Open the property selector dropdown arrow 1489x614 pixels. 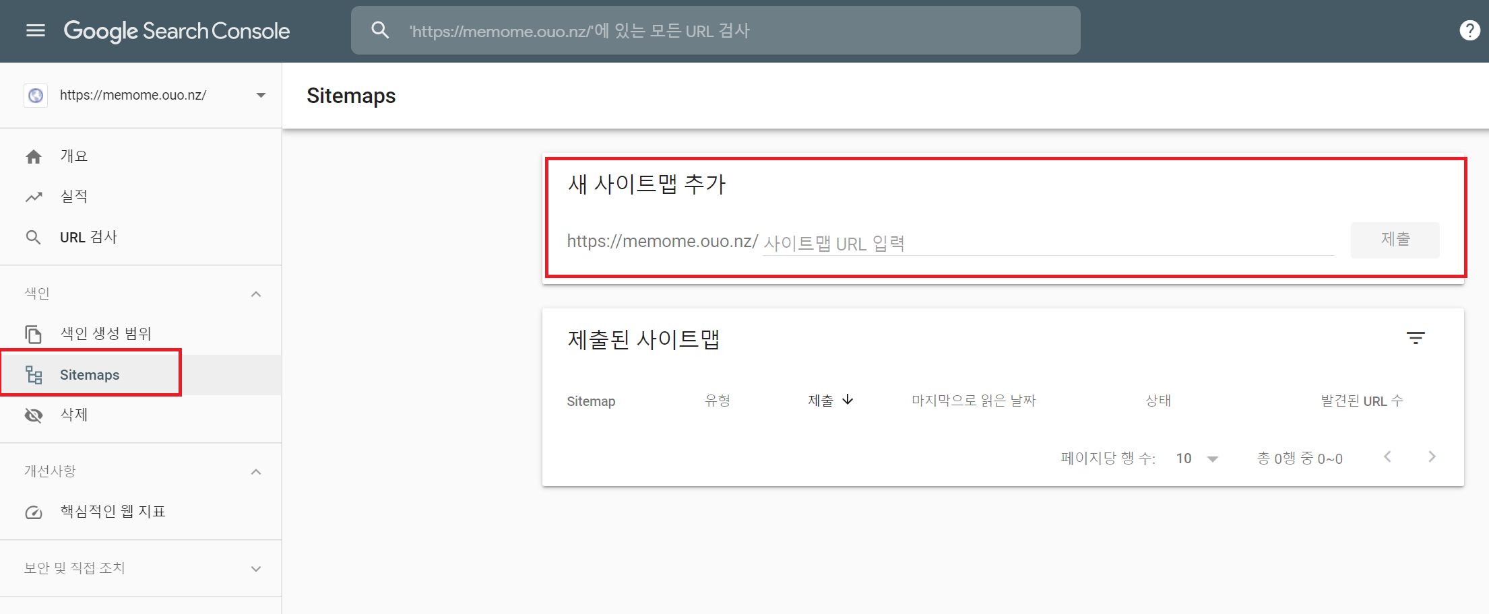tap(261, 96)
